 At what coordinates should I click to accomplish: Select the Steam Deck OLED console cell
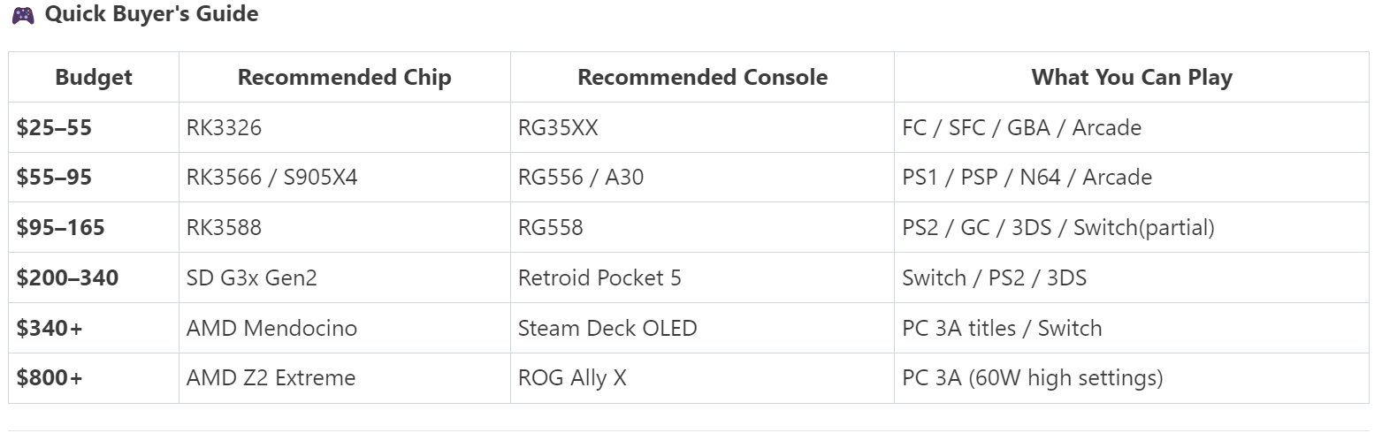click(607, 329)
